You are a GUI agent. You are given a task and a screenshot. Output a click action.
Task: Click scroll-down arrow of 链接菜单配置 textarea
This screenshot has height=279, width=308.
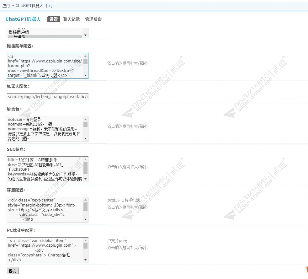point(85,76)
